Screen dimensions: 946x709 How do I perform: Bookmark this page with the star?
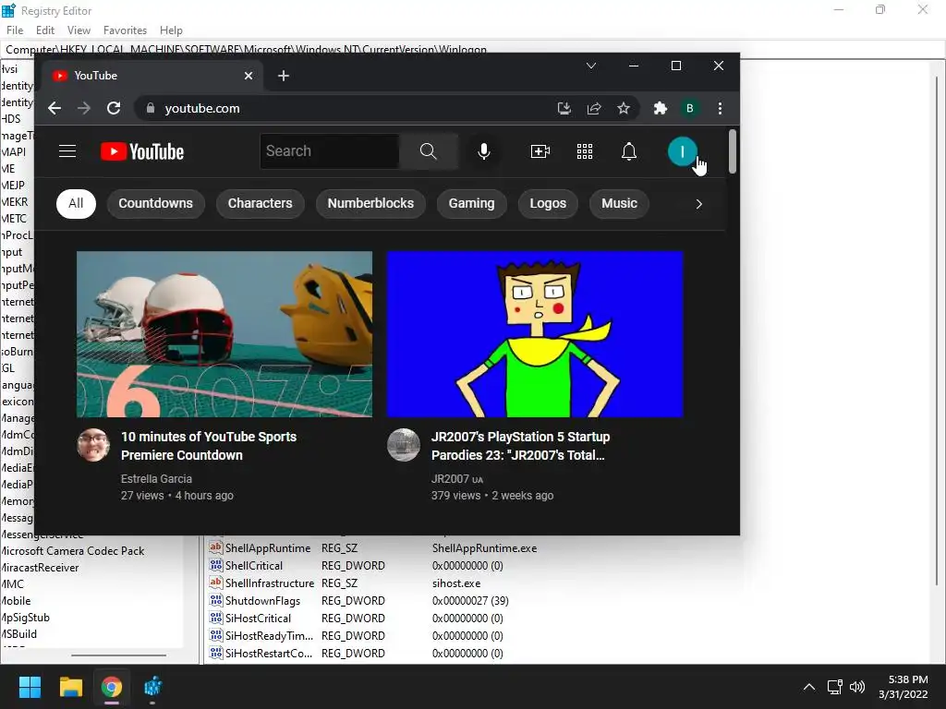pyautogui.click(x=624, y=108)
